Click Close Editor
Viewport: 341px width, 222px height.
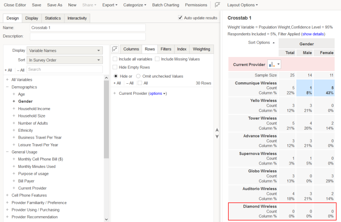pyautogui.click(x=15, y=5)
